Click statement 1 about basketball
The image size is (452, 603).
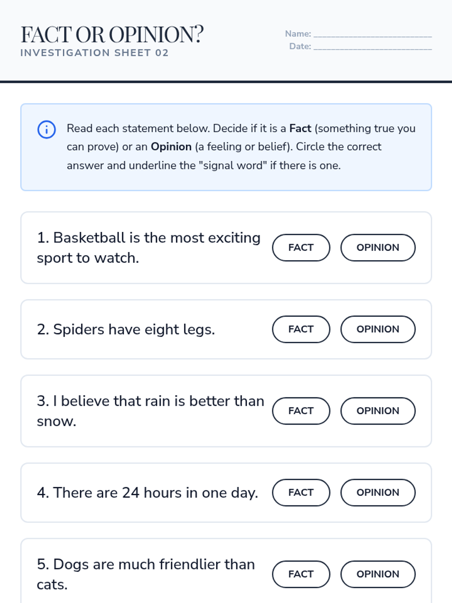(x=149, y=248)
